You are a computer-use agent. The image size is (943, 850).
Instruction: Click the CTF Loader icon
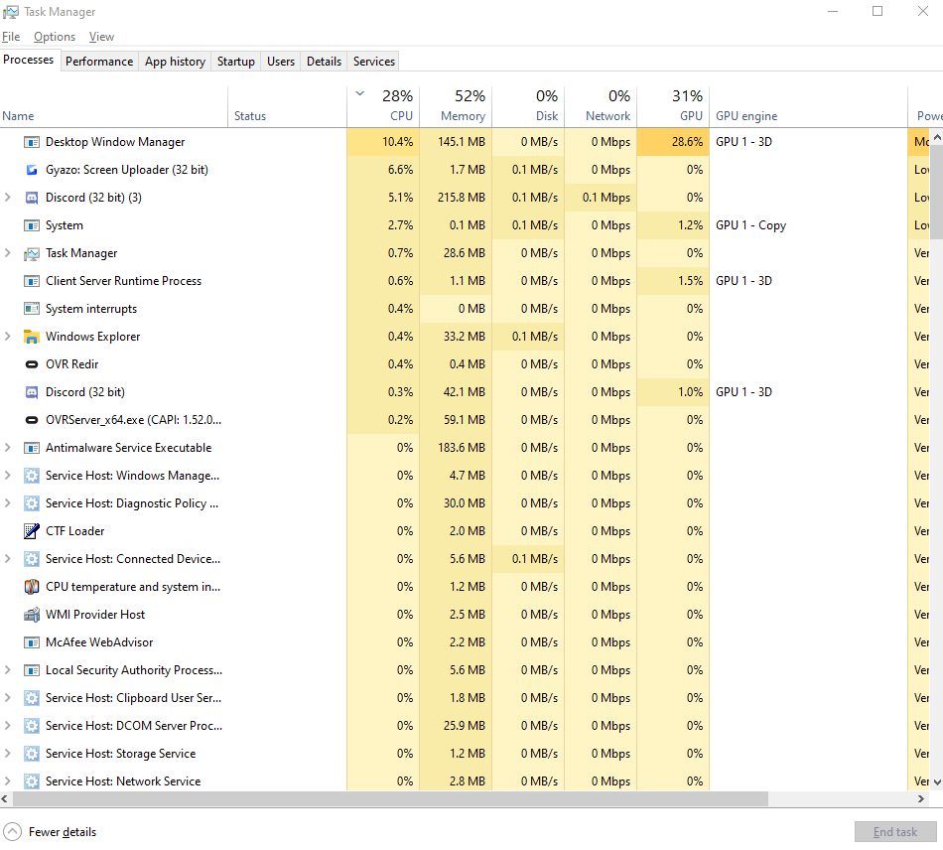(31, 531)
